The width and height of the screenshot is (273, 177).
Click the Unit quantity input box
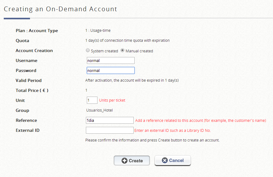point(92,100)
